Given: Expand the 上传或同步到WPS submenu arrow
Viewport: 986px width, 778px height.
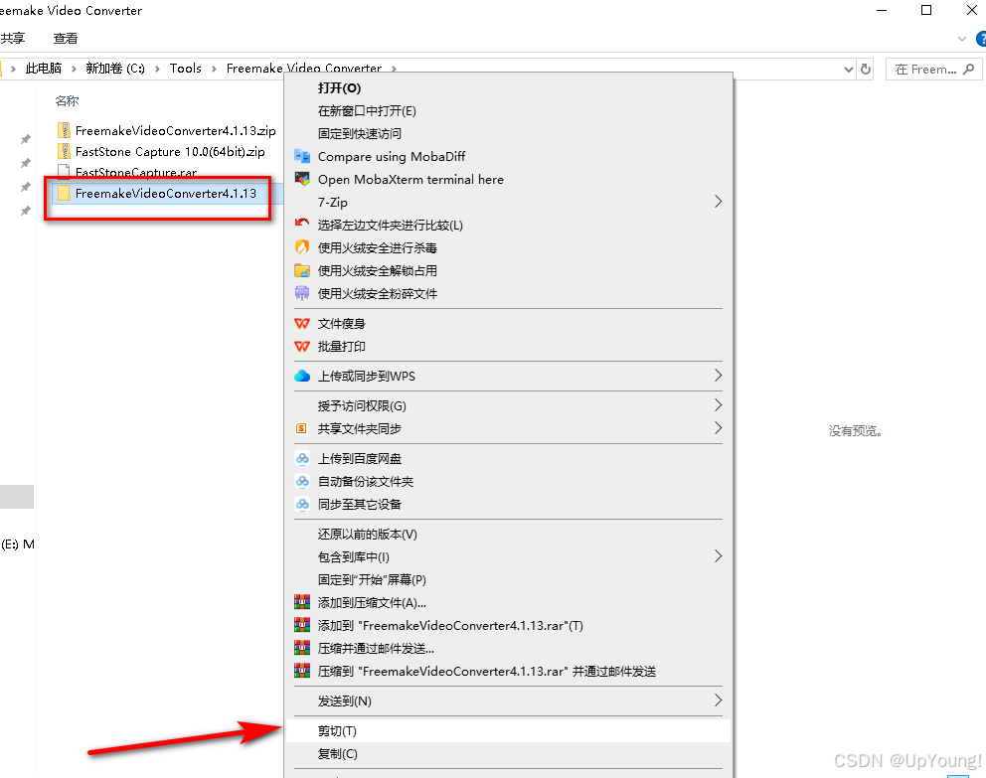Looking at the screenshot, I should click(718, 376).
